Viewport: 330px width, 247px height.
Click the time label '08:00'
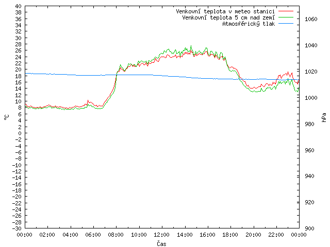[116, 235]
